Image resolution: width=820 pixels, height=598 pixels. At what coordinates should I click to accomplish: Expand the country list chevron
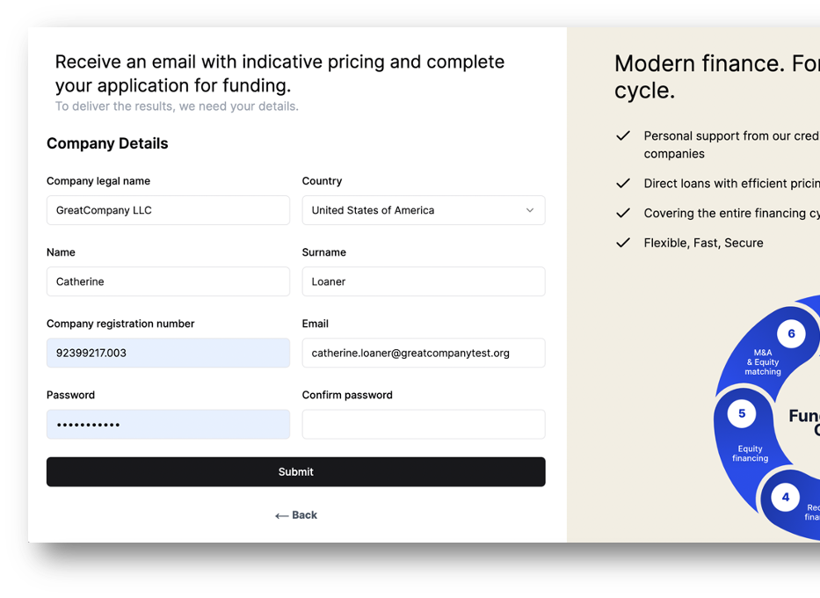530,210
